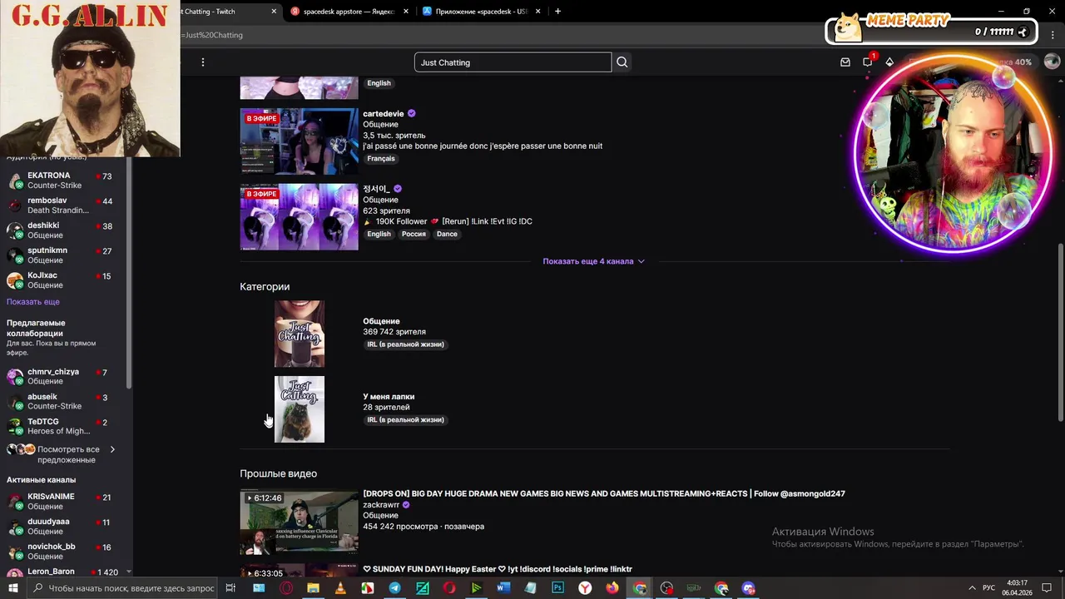Screen dimensions: 1065x599
Task: Click the magnifier search button beside Just Chatting field
Action: tap(622, 62)
